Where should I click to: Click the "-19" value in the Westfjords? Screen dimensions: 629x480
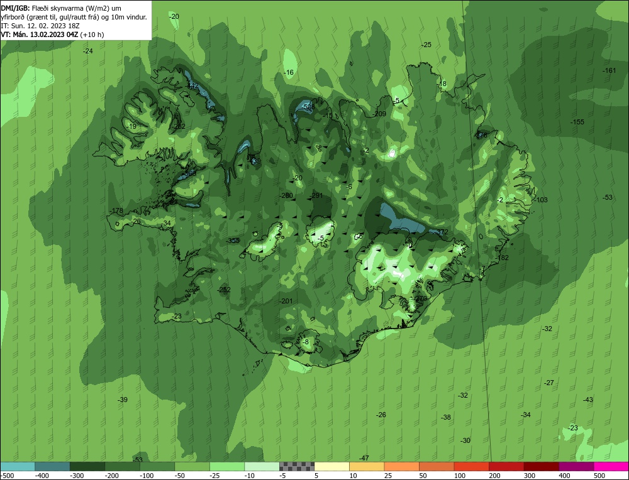[131, 126]
